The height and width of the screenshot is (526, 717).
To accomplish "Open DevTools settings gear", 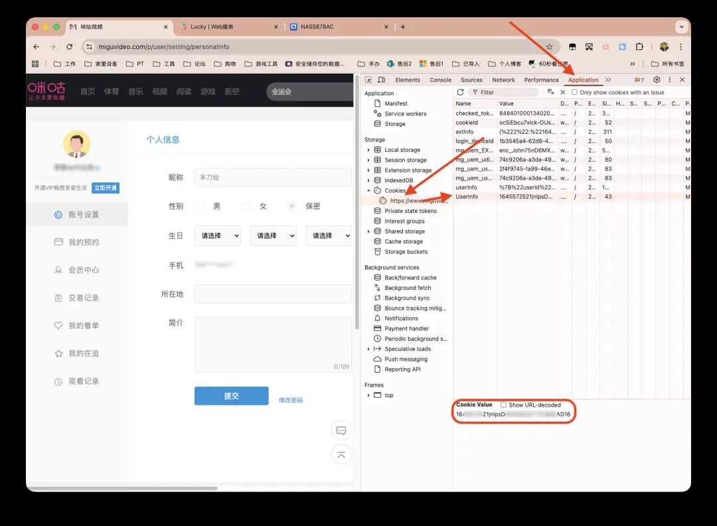I will (657, 80).
